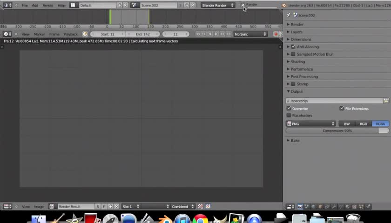
Task: Show color channels without alpha
Action: click(x=208, y=206)
